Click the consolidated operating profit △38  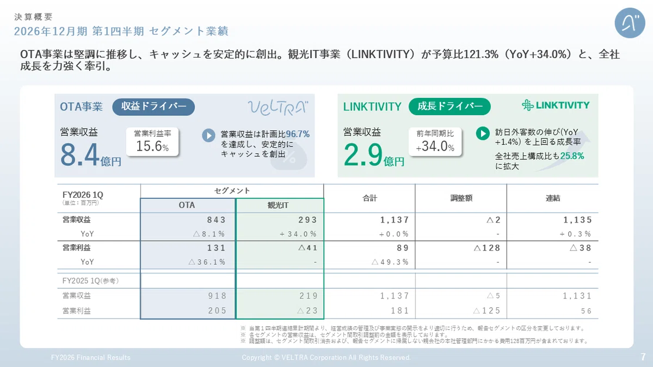coord(581,248)
